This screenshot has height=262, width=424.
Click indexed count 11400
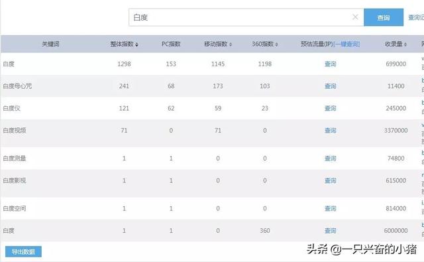click(396, 86)
